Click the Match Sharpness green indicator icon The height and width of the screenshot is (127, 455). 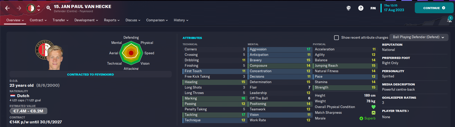(x=374, y=113)
